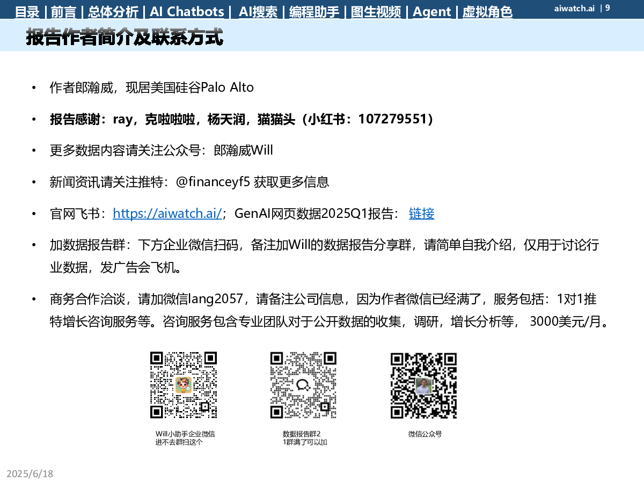
Task: Open the 目录 navigation link
Action: tap(27, 12)
